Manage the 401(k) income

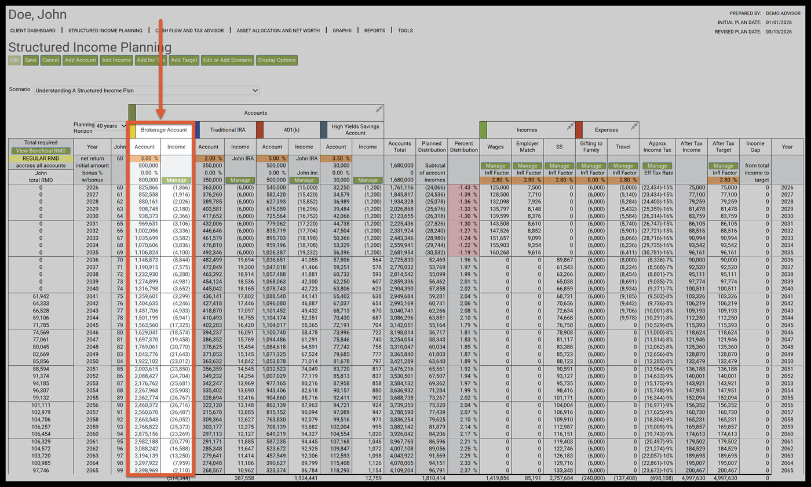[304, 180]
